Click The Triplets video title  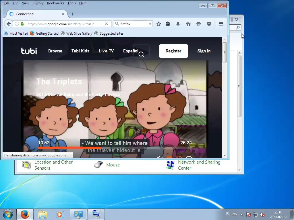point(59,81)
